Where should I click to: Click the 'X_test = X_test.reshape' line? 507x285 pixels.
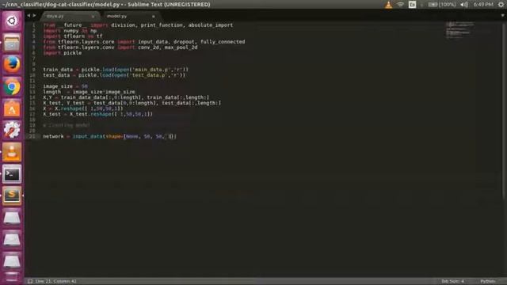click(97, 114)
